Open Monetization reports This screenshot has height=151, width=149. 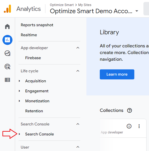point(37,101)
